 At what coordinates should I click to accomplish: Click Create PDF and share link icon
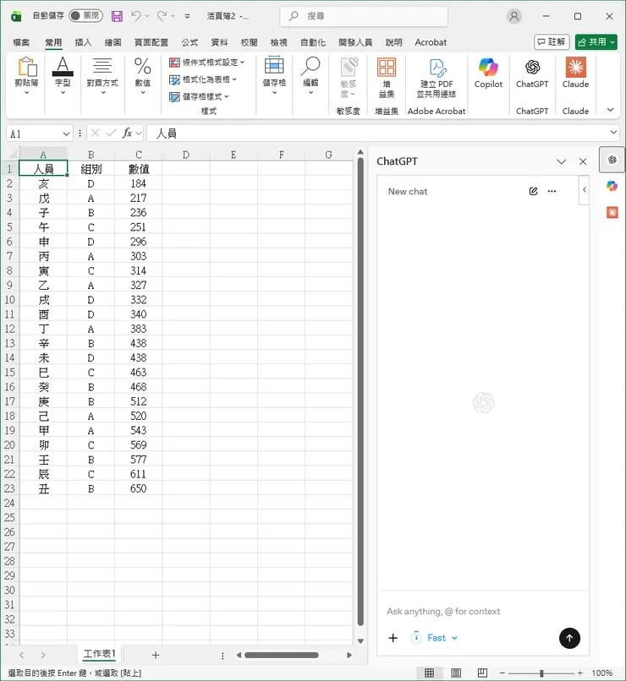(437, 68)
